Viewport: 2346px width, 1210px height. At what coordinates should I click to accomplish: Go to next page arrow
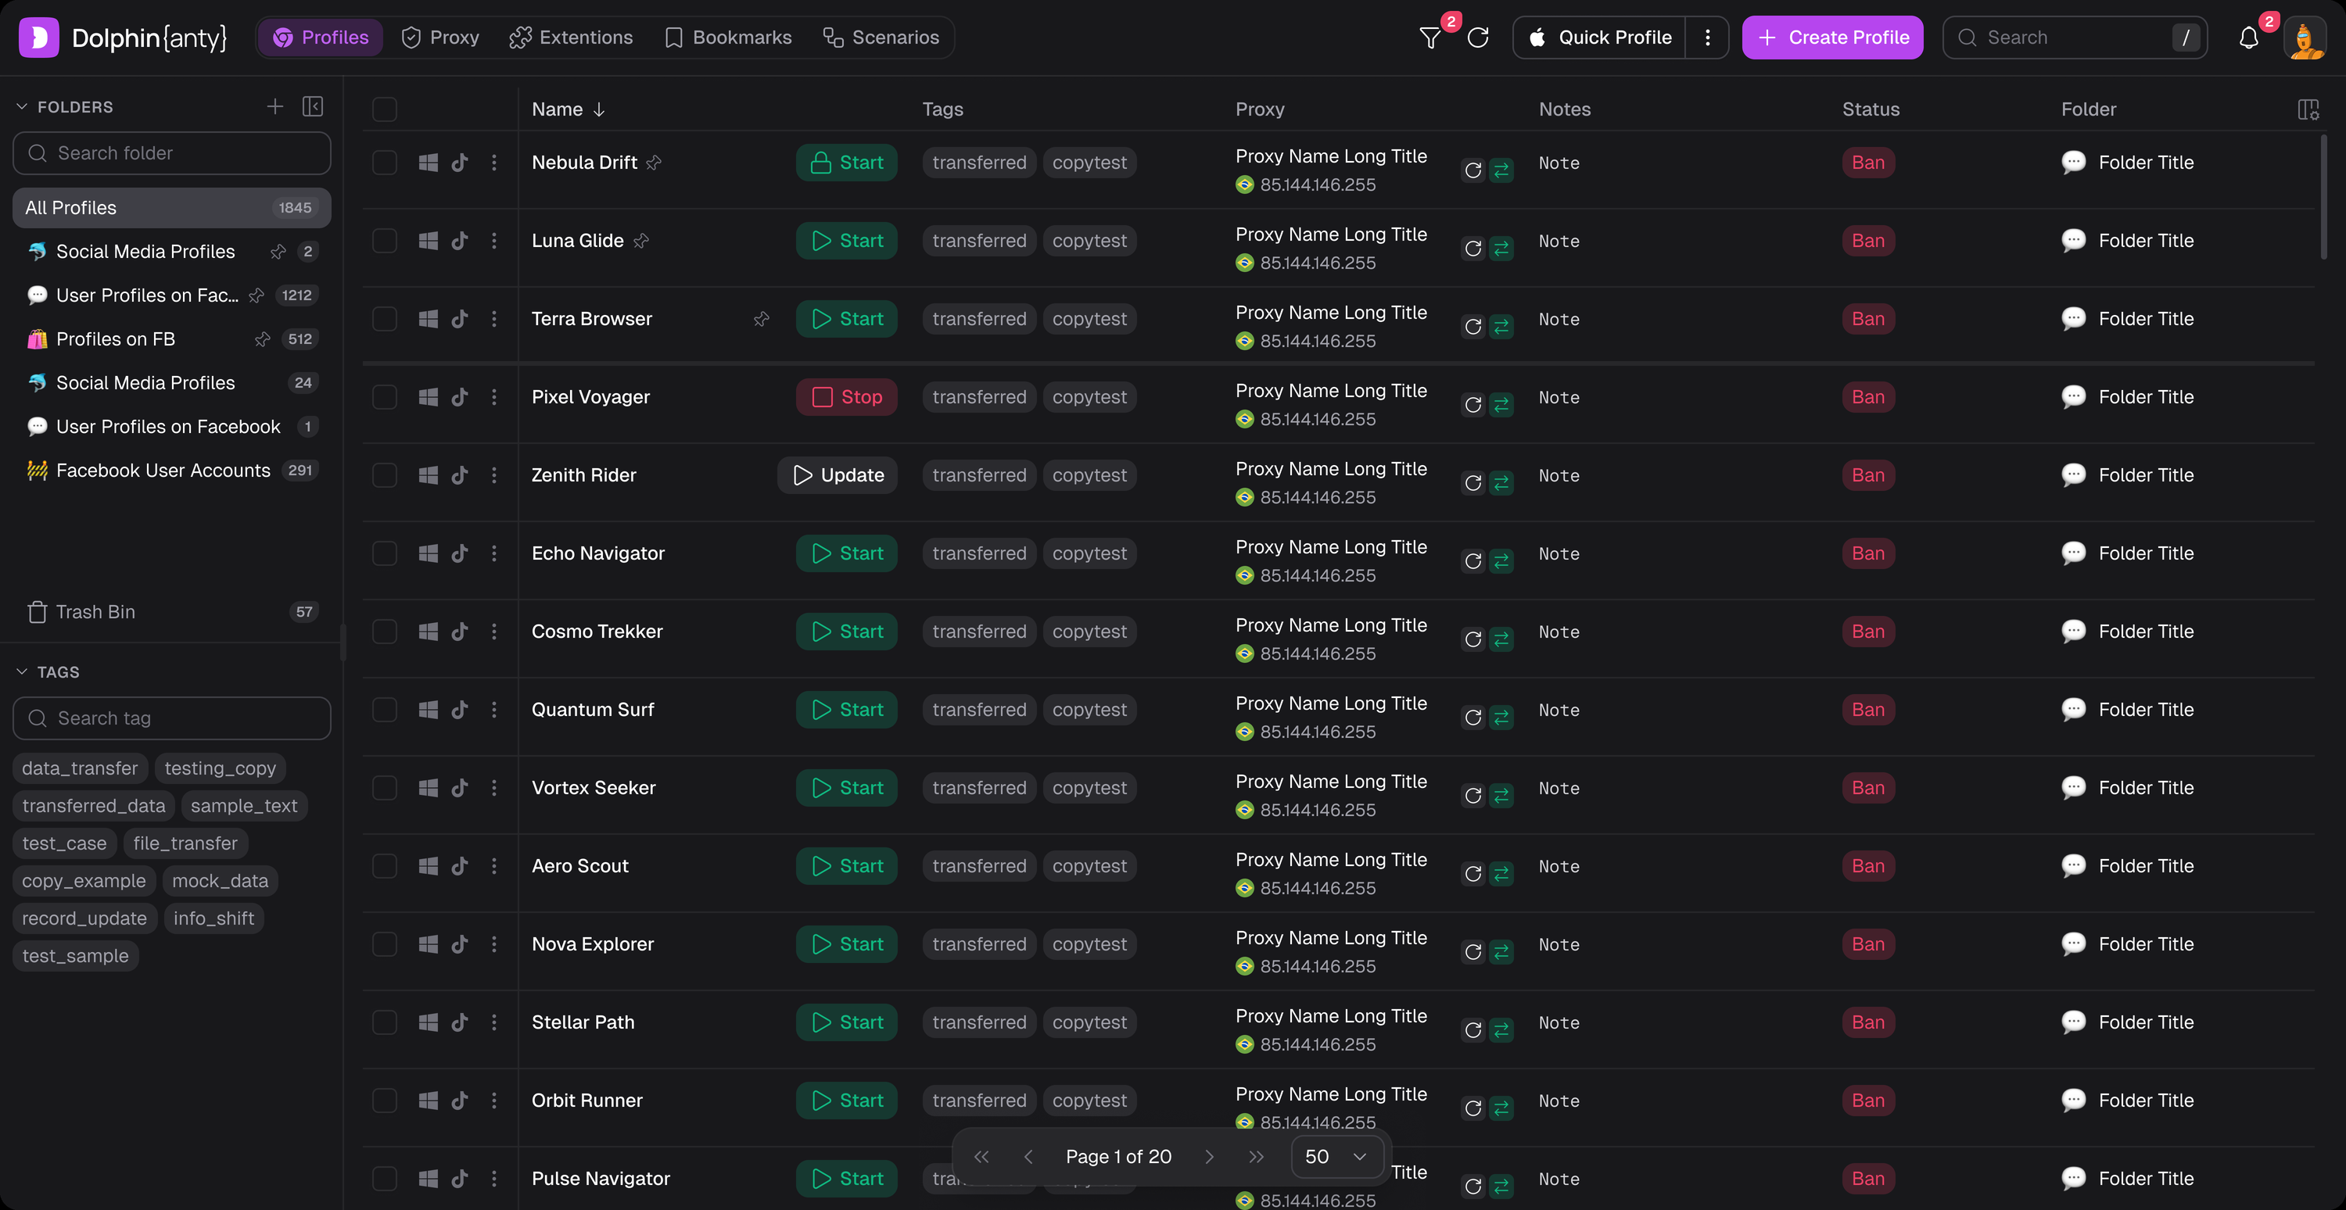point(1210,1156)
